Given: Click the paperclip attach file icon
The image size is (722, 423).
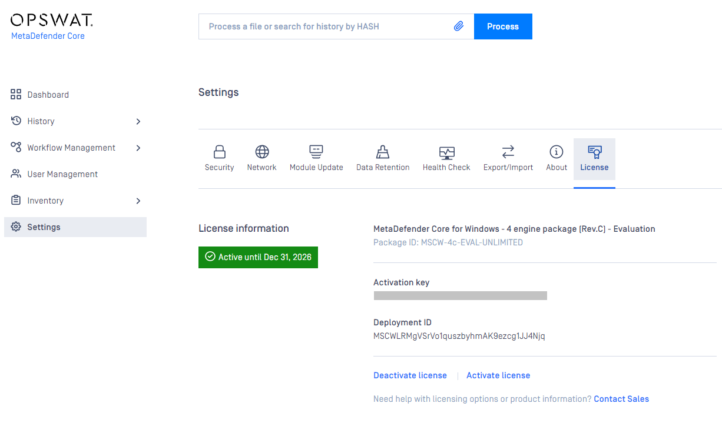Looking at the screenshot, I should click(459, 26).
